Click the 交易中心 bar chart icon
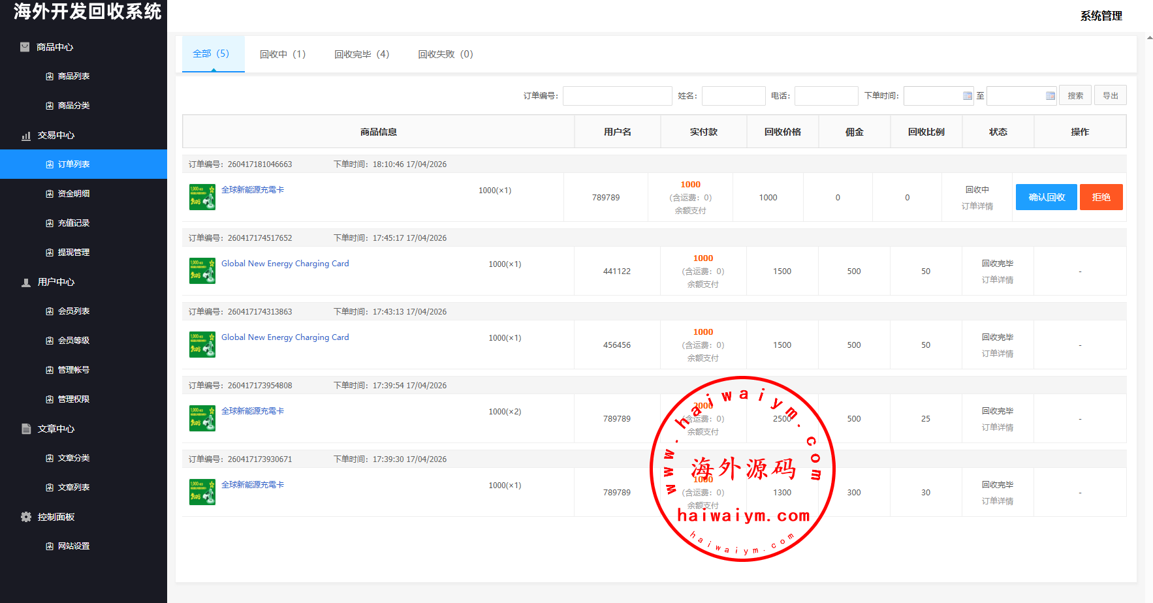 [x=26, y=136]
